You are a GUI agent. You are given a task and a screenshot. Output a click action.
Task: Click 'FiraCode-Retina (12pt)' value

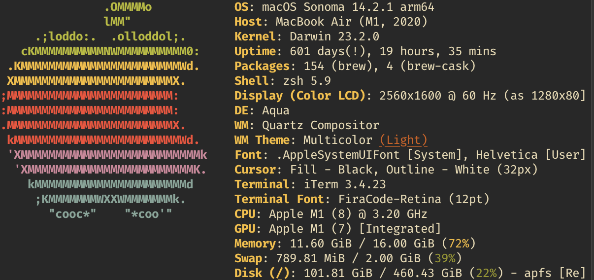pos(414,200)
